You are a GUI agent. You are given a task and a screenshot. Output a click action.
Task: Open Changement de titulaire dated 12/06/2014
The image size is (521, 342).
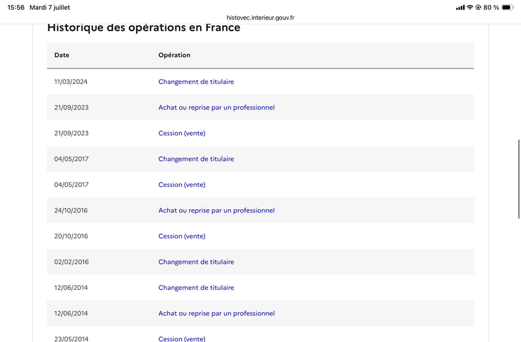coord(196,288)
